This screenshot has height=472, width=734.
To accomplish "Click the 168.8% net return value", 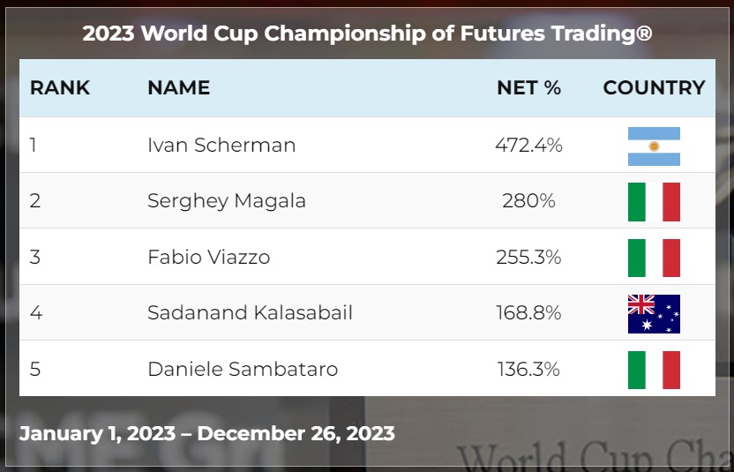I will (x=528, y=313).
